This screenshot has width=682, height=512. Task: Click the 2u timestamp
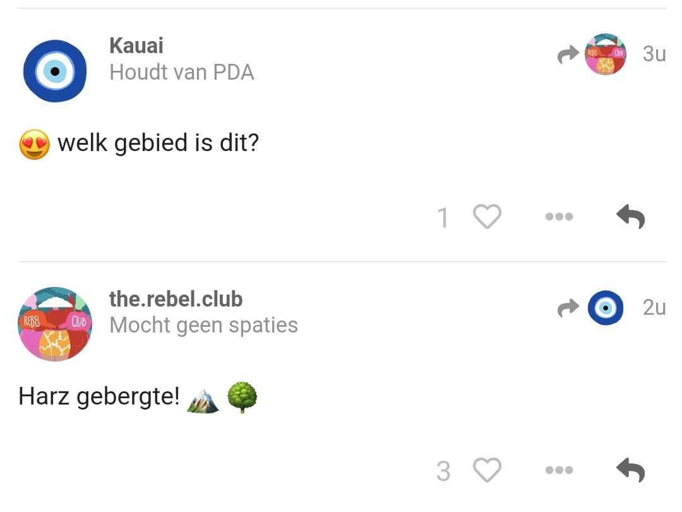coord(654,307)
